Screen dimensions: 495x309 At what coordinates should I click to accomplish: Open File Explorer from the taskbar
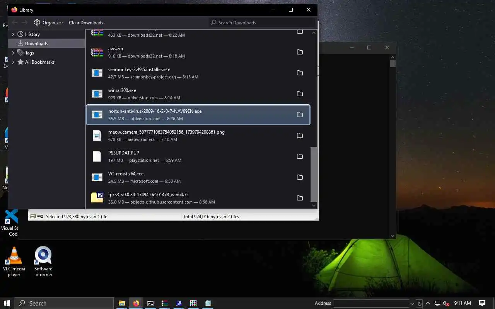[121, 303]
